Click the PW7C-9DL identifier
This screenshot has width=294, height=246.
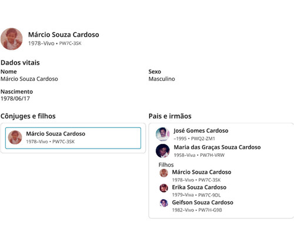click(209, 195)
